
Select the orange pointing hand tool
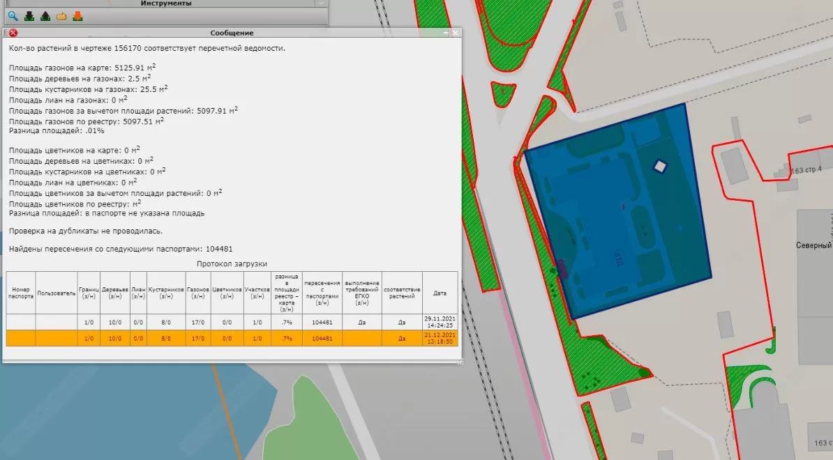(61, 17)
